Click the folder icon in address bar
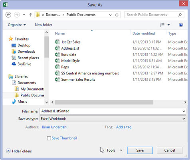Image resolution: width=190 pixels, height=160 pixels. (x=38, y=15)
